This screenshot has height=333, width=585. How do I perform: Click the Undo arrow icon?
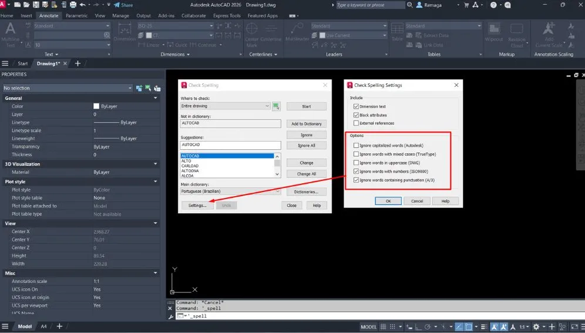click(82, 5)
